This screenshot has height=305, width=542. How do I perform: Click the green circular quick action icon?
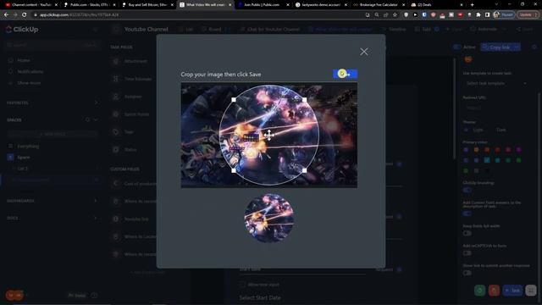tap(480, 291)
